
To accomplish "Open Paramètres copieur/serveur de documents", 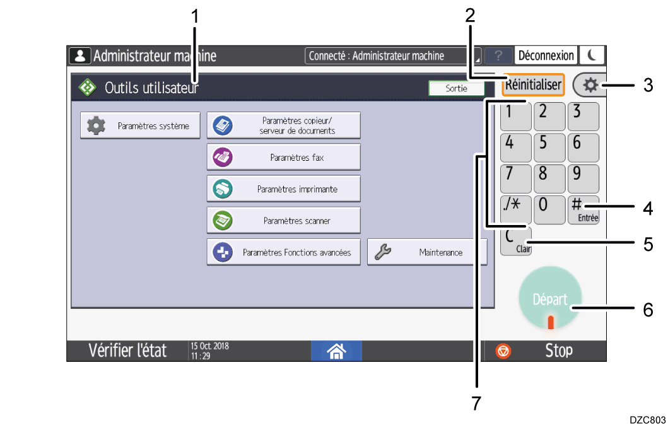I will click(283, 125).
